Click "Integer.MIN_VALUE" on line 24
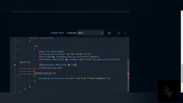The image size is (183, 103). [x=56, y=65]
